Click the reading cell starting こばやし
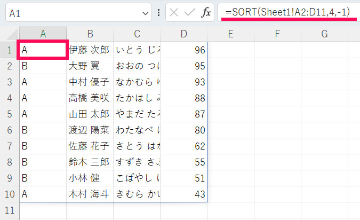 pos(137,178)
